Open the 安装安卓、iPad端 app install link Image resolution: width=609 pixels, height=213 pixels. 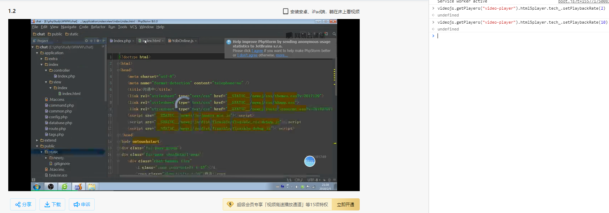321,11
